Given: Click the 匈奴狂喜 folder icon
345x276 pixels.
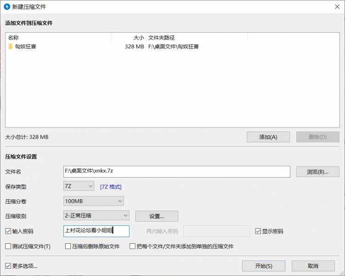Looking at the screenshot, I should tap(11, 46).
